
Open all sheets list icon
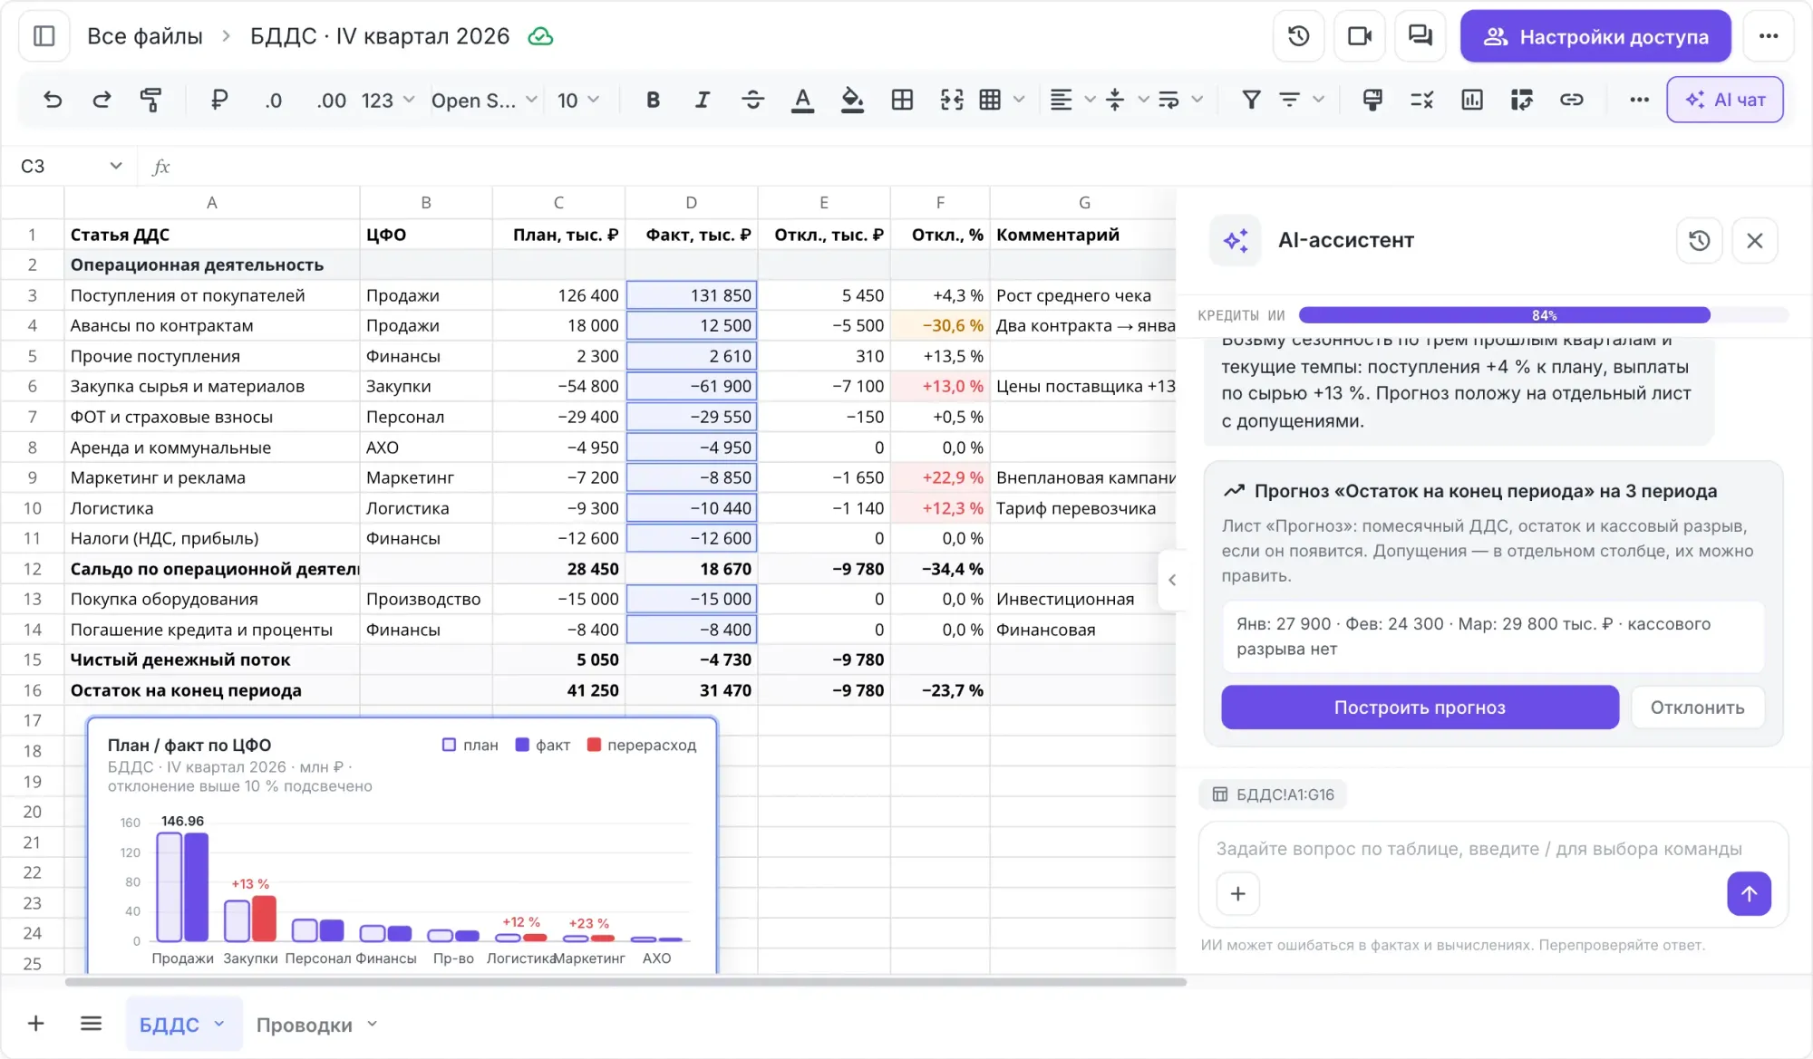click(x=91, y=1024)
